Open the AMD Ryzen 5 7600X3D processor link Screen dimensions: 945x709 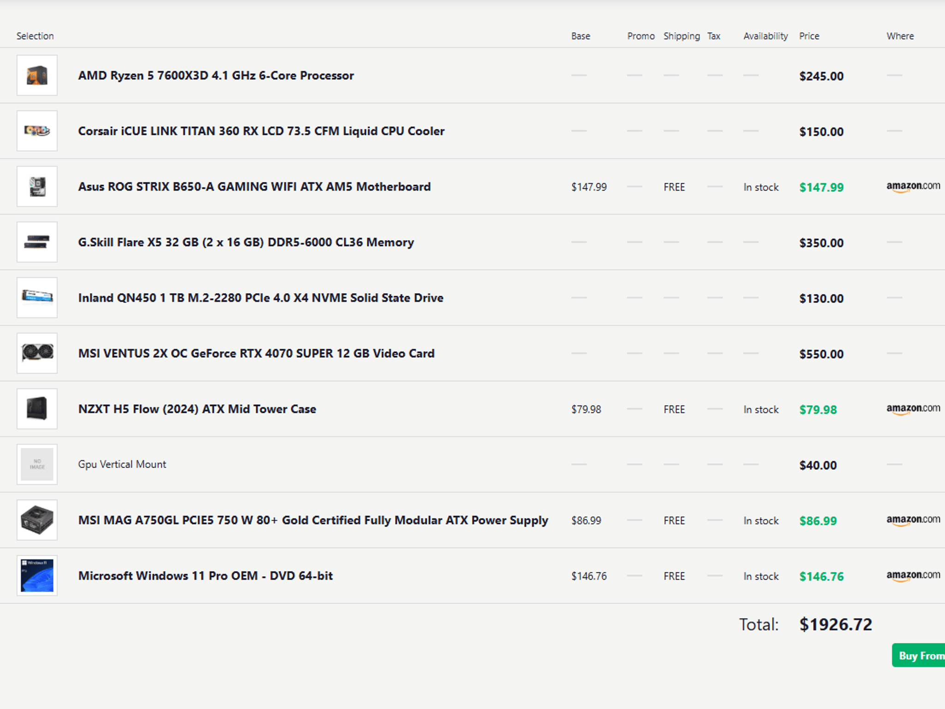[216, 75]
